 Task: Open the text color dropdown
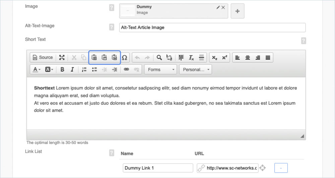[37, 70]
